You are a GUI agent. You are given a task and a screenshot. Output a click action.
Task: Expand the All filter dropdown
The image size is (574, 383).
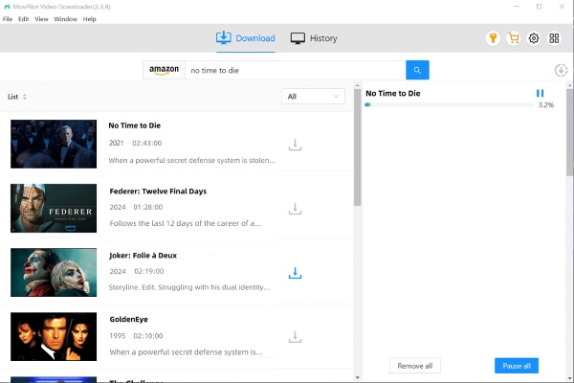(313, 97)
